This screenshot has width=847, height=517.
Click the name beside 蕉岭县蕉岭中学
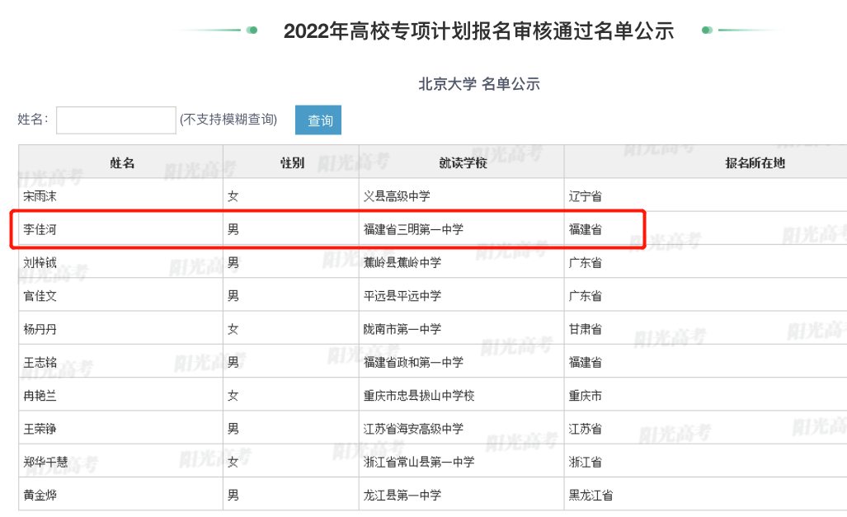[x=40, y=263]
